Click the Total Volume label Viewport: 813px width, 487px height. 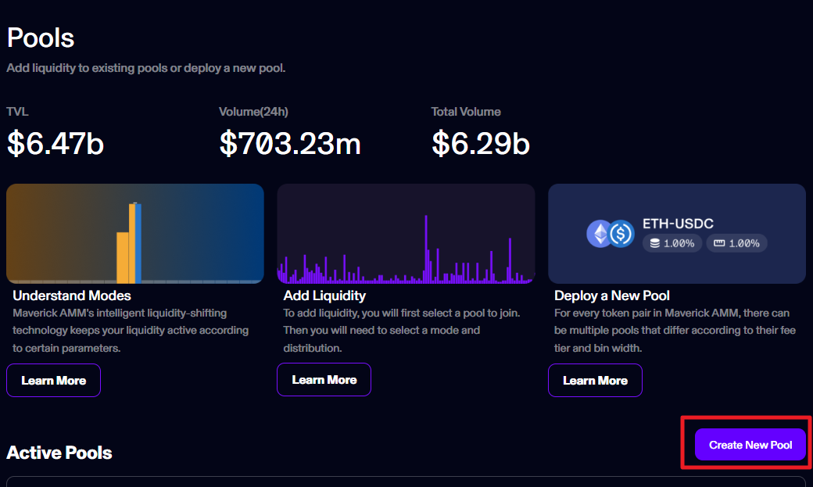coord(466,112)
